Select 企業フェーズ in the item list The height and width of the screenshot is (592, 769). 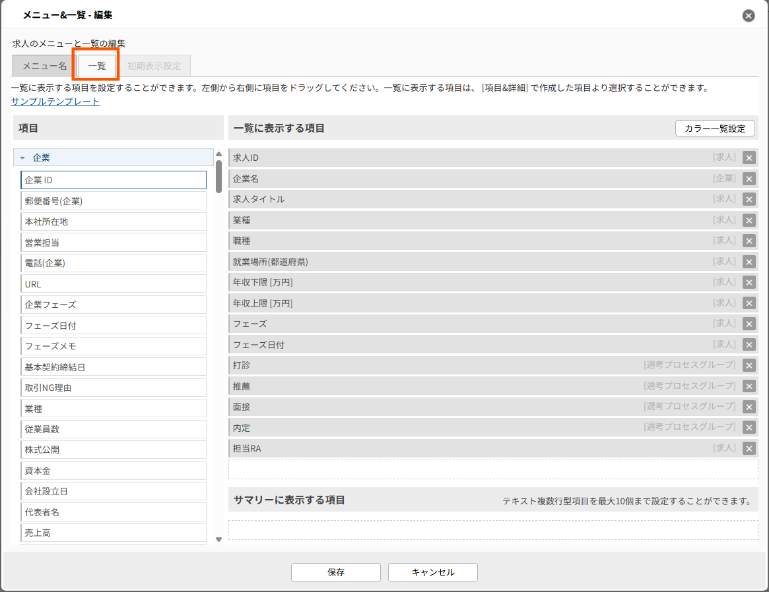[x=114, y=305]
